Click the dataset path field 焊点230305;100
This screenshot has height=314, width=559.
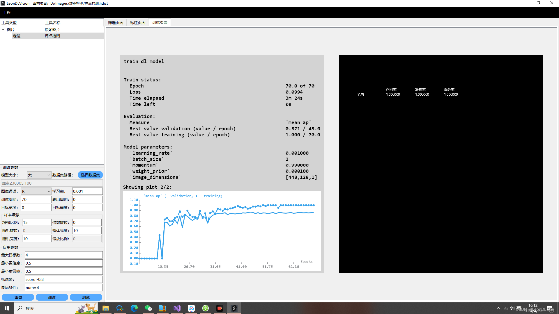tap(52, 183)
